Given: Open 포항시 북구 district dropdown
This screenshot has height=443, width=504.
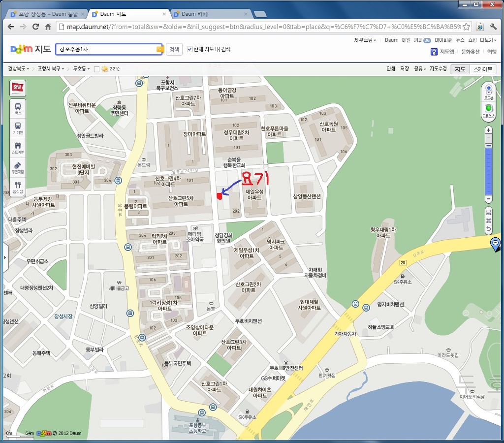Looking at the screenshot, I should [51, 69].
